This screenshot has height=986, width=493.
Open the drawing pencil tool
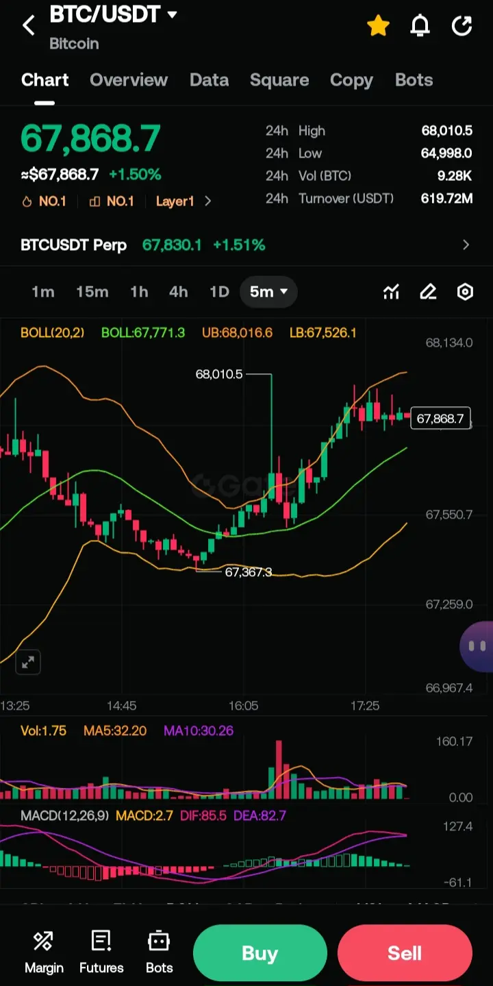coord(428,293)
